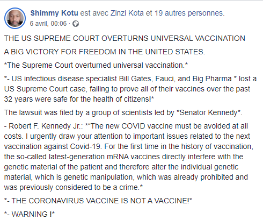Show the 19 autres personnes tagged list
Screen dimensions: 263x220
coord(189,13)
